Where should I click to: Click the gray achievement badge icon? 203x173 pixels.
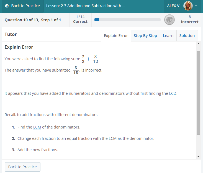[x=169, y=20]
